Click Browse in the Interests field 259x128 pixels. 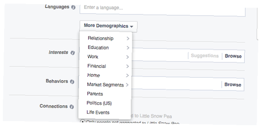point(233,56)
